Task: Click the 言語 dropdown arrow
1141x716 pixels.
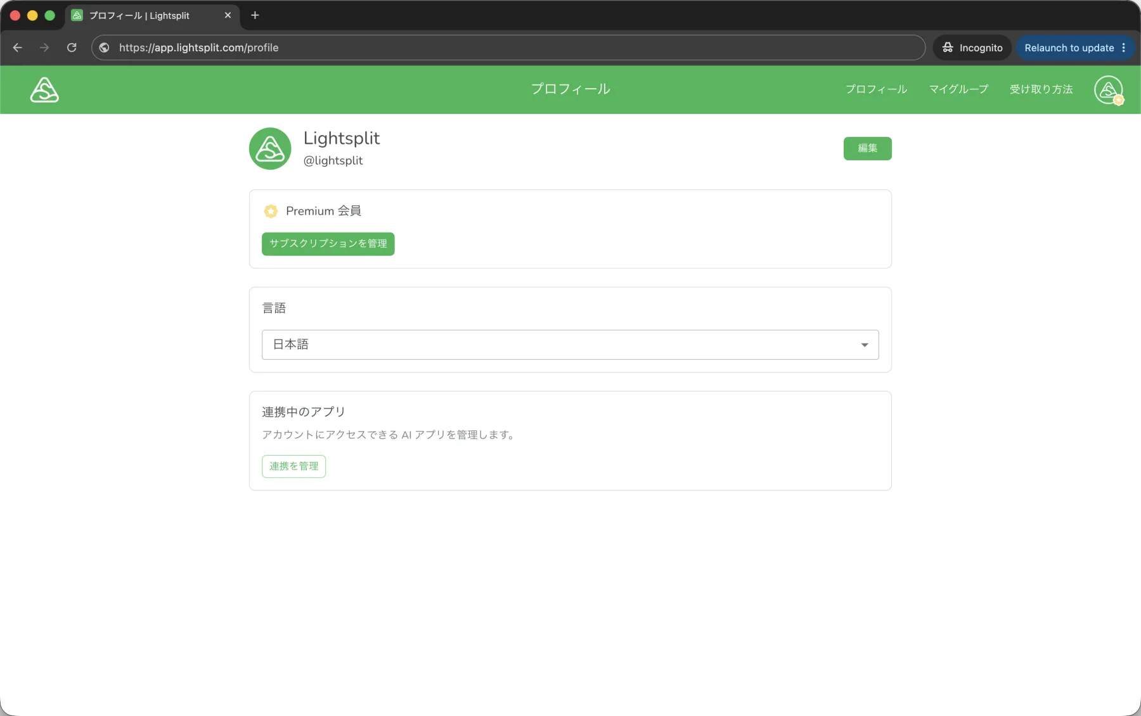Action: tap(865, 345)
